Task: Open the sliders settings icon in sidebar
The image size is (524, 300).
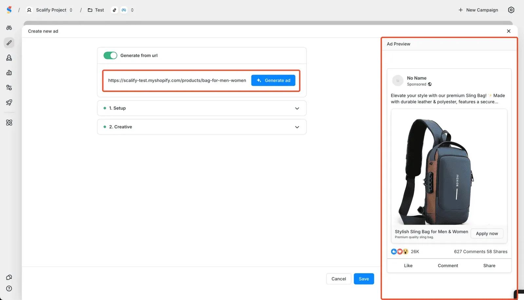Action: [x=9, y=87]
